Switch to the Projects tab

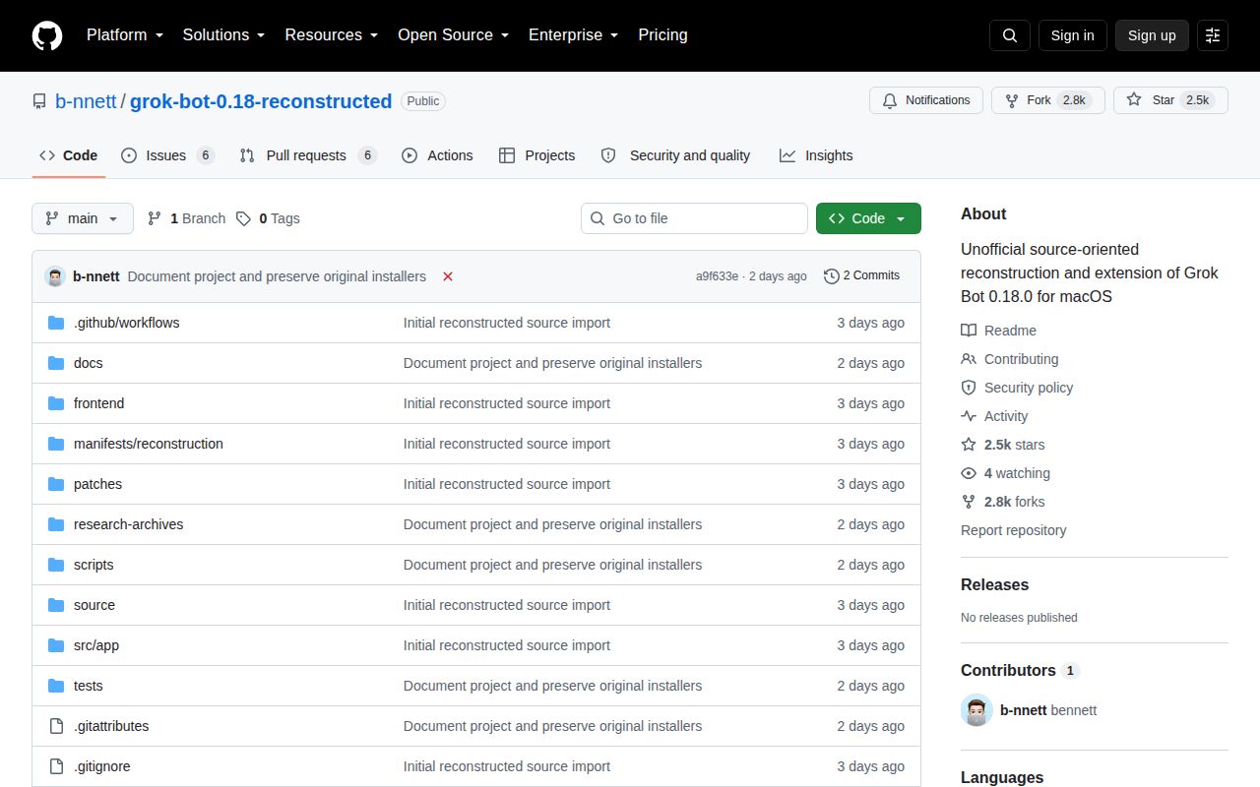tap(536, 155)
